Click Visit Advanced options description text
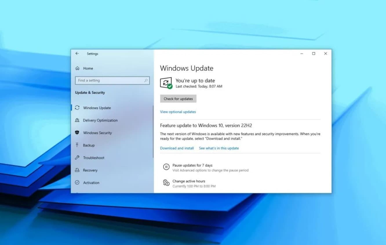The height and width of the screenshot is (245, 386). click(x=210, y=170)
